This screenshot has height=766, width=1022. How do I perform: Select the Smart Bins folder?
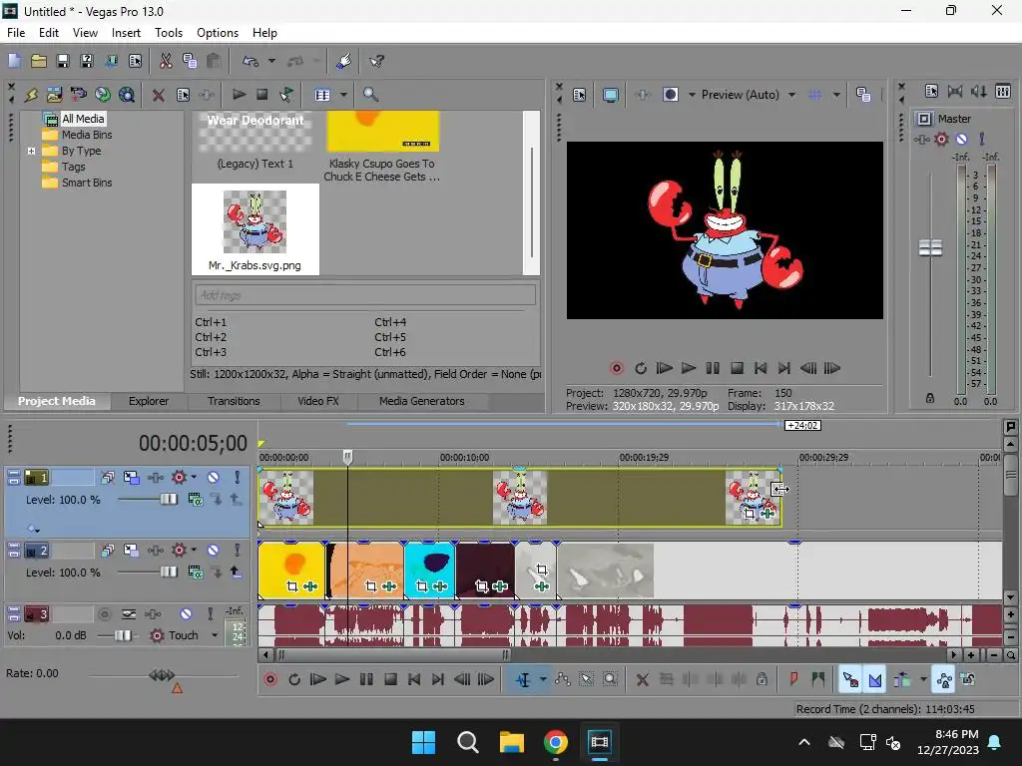click(x=87, y=184)
